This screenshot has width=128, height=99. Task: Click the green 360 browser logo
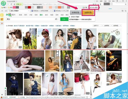[x=3, y=3]
